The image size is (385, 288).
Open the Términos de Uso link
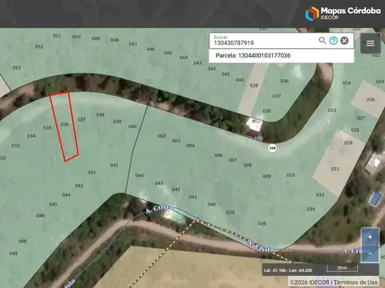coord(355,282)
